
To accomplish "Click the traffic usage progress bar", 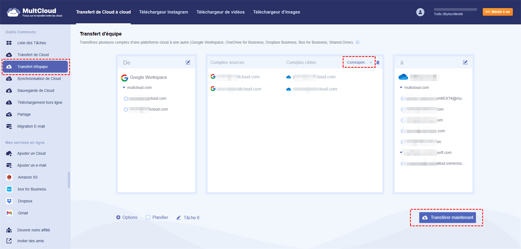I will [455, 9].
